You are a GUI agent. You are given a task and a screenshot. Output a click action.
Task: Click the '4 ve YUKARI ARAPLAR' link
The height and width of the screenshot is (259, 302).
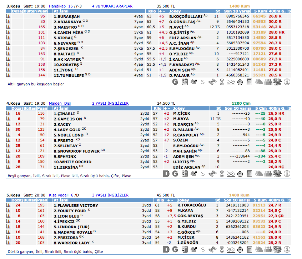[112, 6]
